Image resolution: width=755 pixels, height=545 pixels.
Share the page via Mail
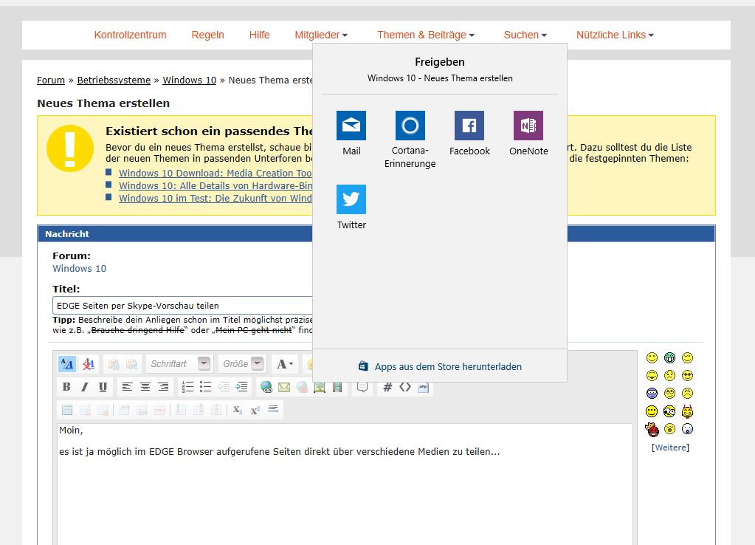pos(351,126)
